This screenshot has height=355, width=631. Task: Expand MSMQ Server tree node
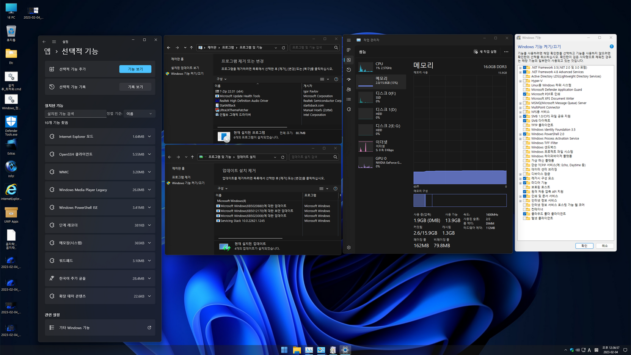520,103
